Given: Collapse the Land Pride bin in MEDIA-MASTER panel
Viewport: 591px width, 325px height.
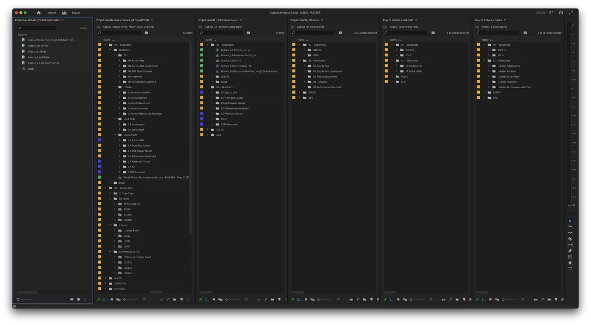Looking at the screenshot, I should 115,119.
